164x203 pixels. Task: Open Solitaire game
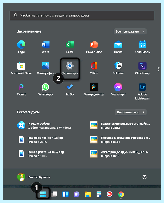click(118, 68)
